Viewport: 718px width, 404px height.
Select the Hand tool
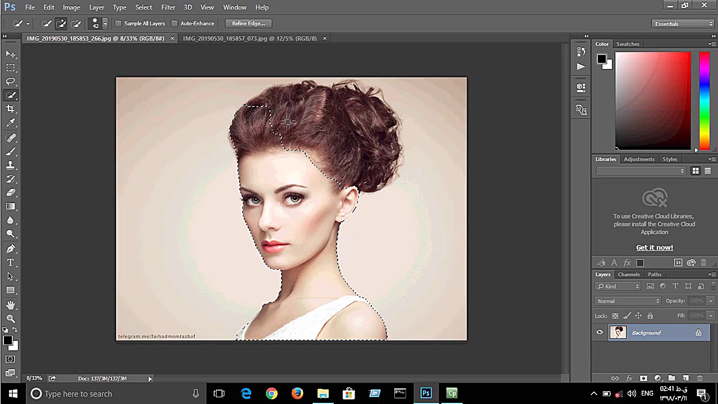(11, 305)
